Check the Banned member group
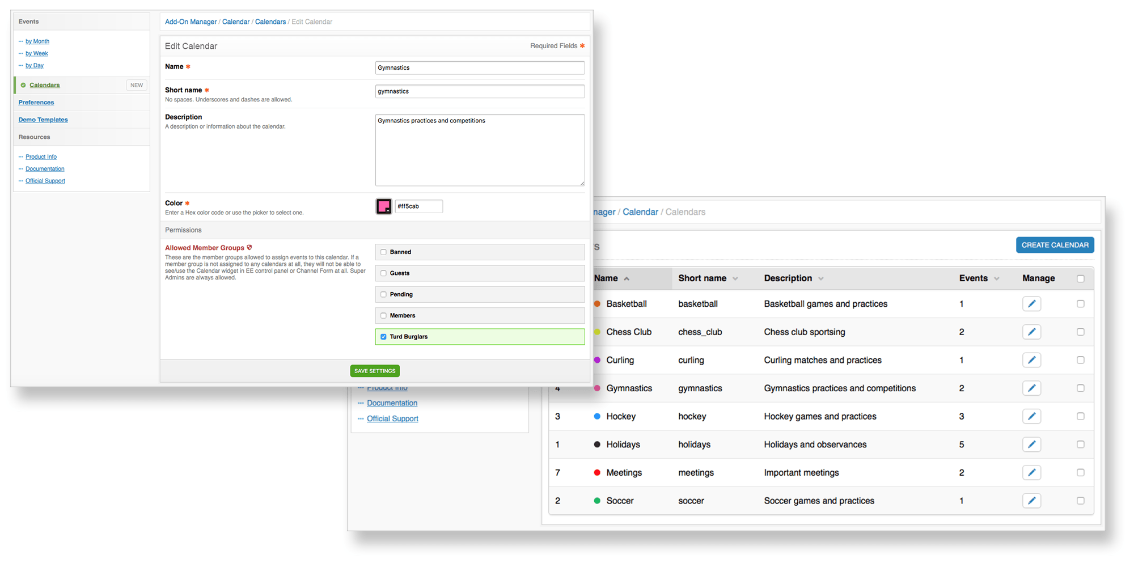This screenshot has width=1134, height=567. coord(383,252)
